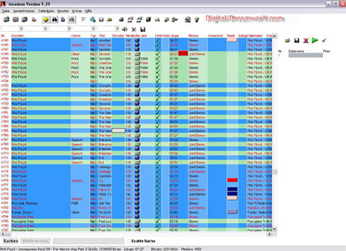This screenshot has width=346, height=251.
Task: Open the Verzeichnis(se) menu
Action: tap(24, 11)
